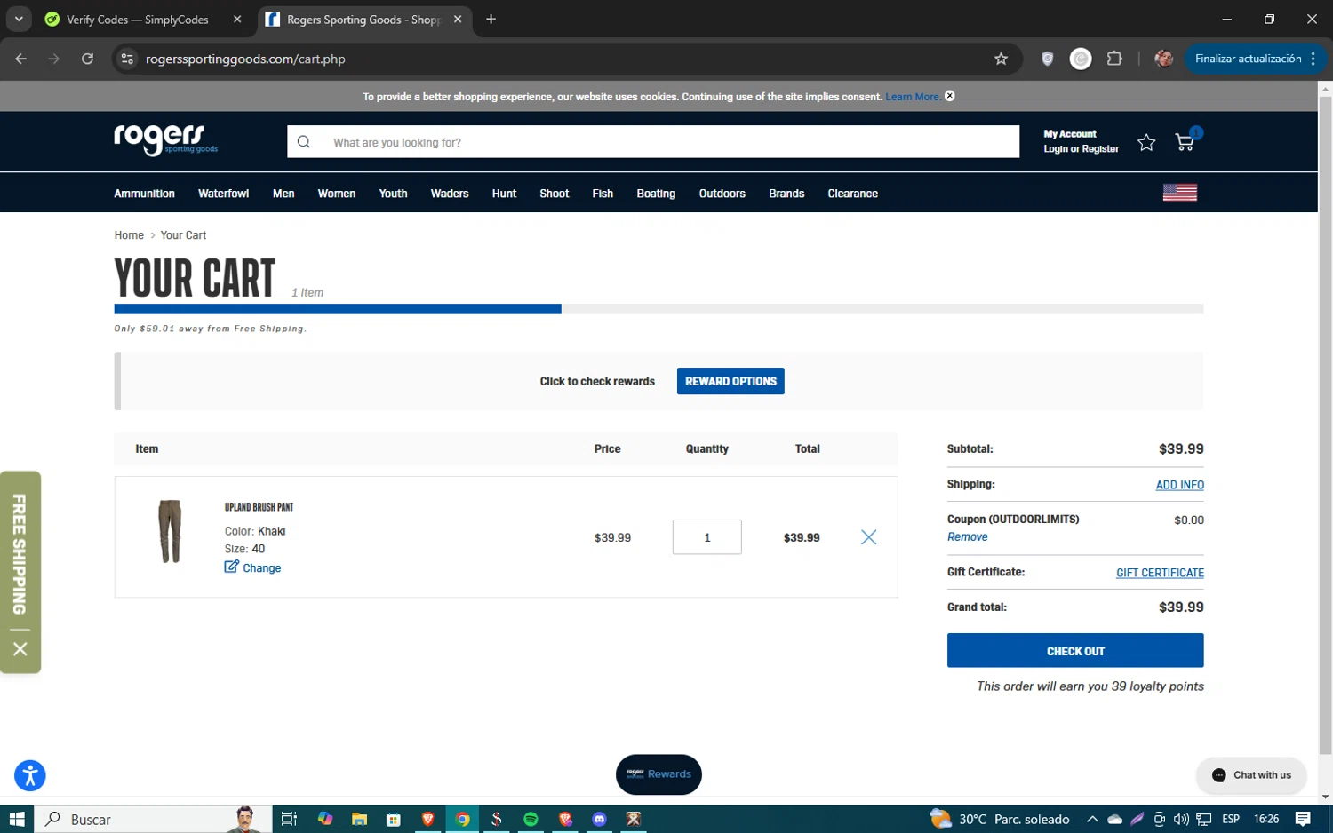1333x833 pixels.
Task: Open Chat with us widget
Action: [1251, 775]
